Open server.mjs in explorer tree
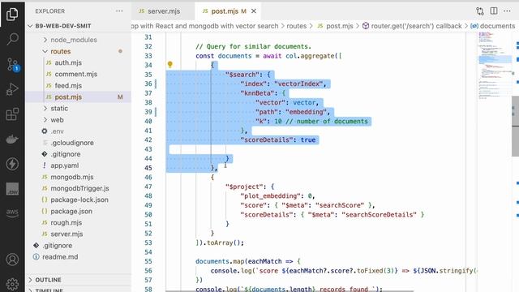The image size is (519, 292). (x=66, y=234)
